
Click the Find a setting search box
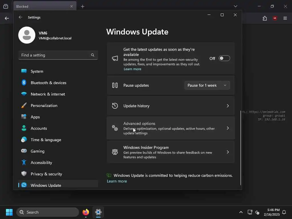coord(58,55)
